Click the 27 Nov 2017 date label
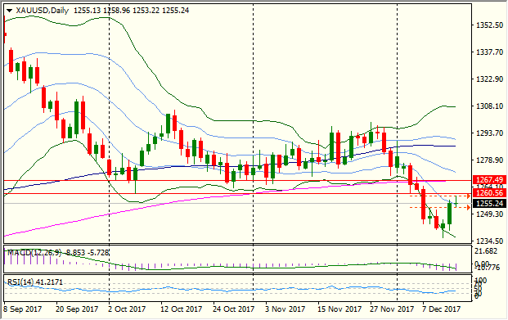This screenshot has width=508, height=320. pos(392,309)
